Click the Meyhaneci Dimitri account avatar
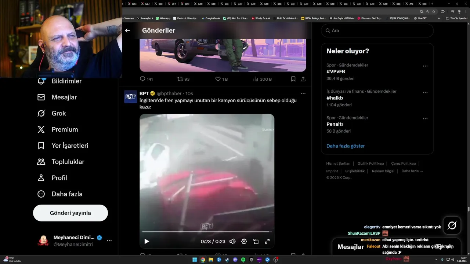Viewport: 470px width, 264px height. (x=43, y=241)
